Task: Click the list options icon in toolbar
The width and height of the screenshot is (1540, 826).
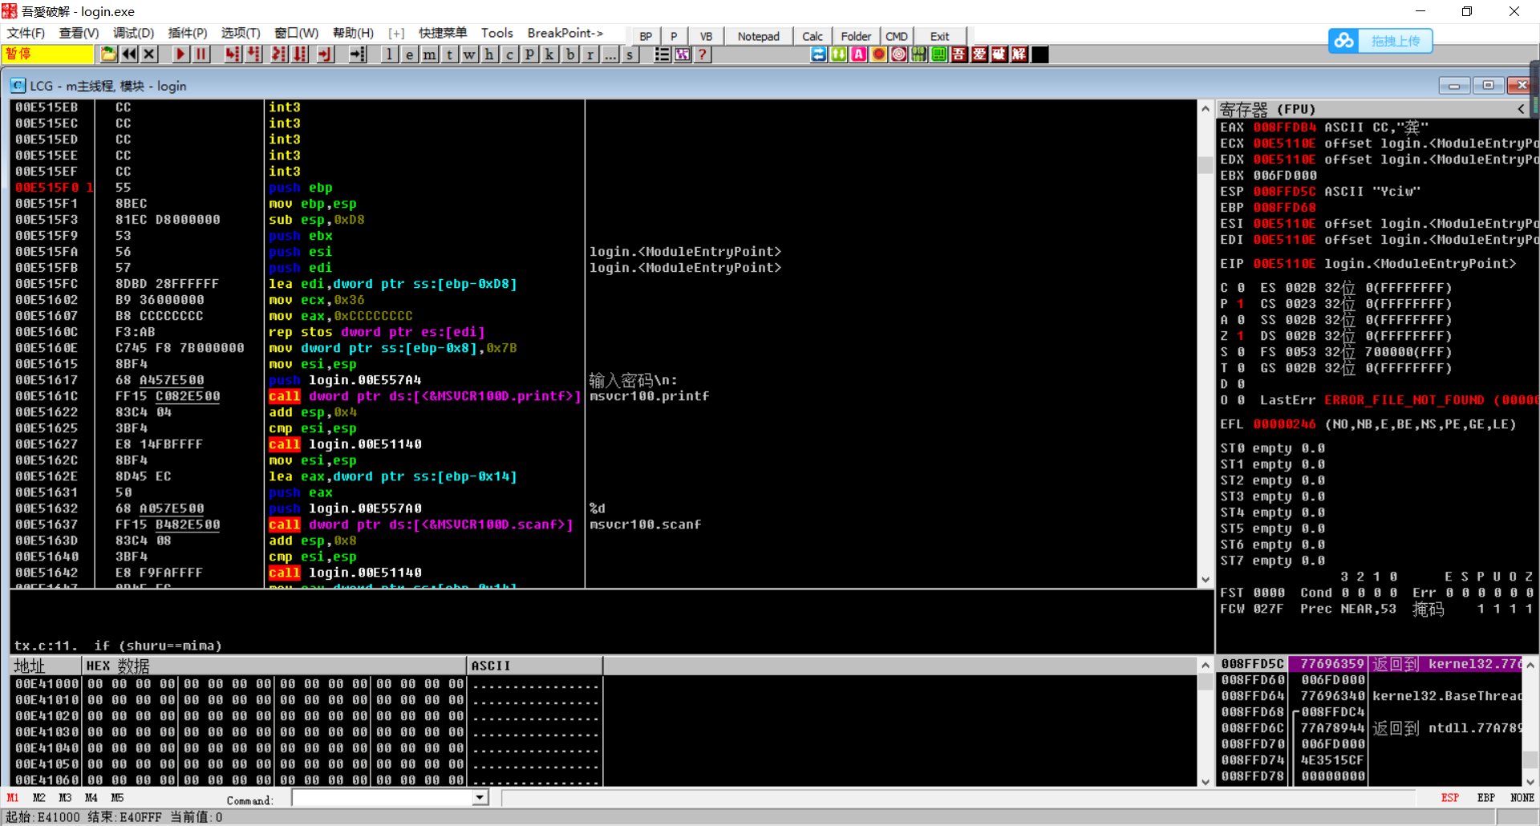Action: [662, 55]
